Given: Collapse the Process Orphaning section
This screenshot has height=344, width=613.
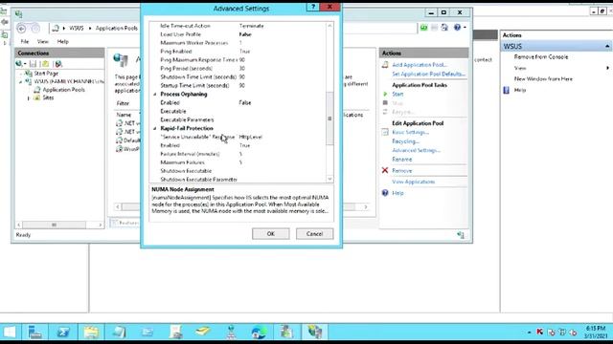Looking at the screenshot, I should coord(155,95).
